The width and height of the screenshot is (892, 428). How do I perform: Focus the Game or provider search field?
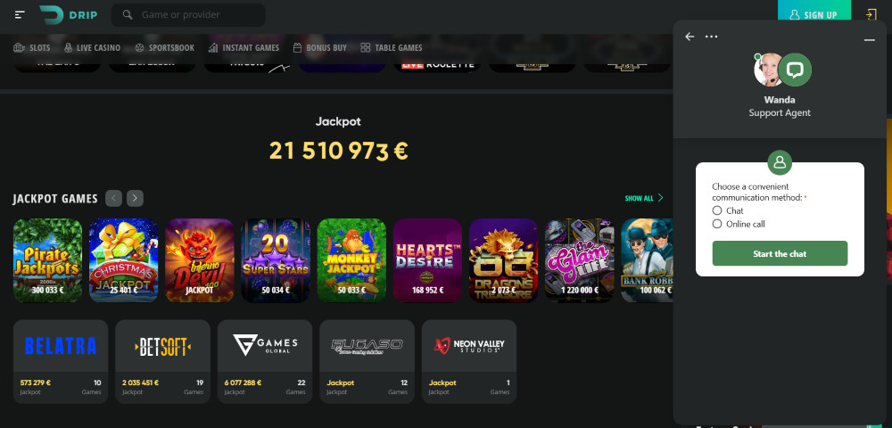tap(188, 15)
